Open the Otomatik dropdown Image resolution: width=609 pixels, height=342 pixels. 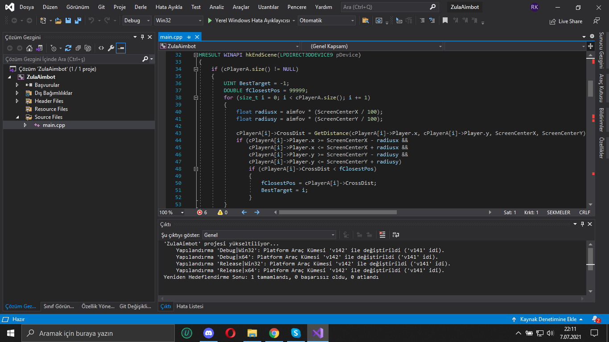tap(327, 20)
